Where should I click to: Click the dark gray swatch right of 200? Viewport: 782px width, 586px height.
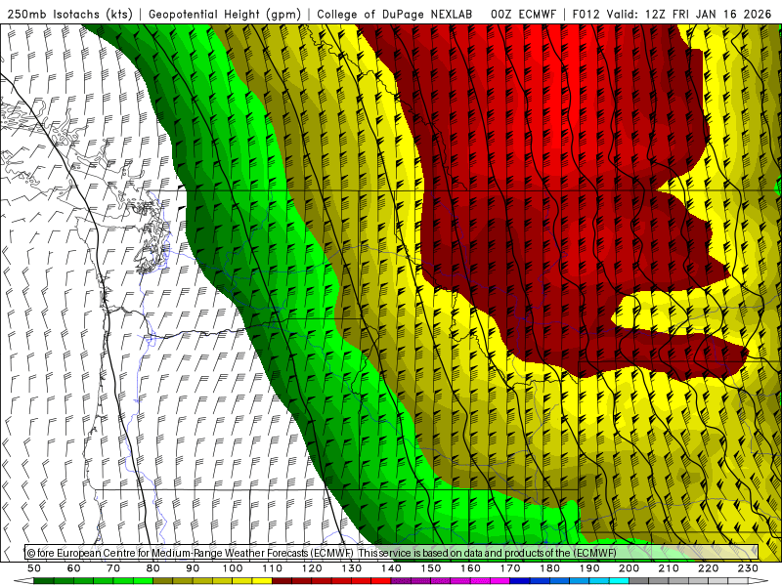coord(639,581)
